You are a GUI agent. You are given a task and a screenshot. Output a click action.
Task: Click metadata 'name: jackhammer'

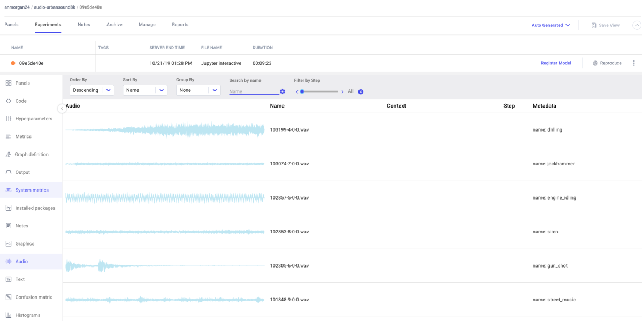tap(554, 164)
